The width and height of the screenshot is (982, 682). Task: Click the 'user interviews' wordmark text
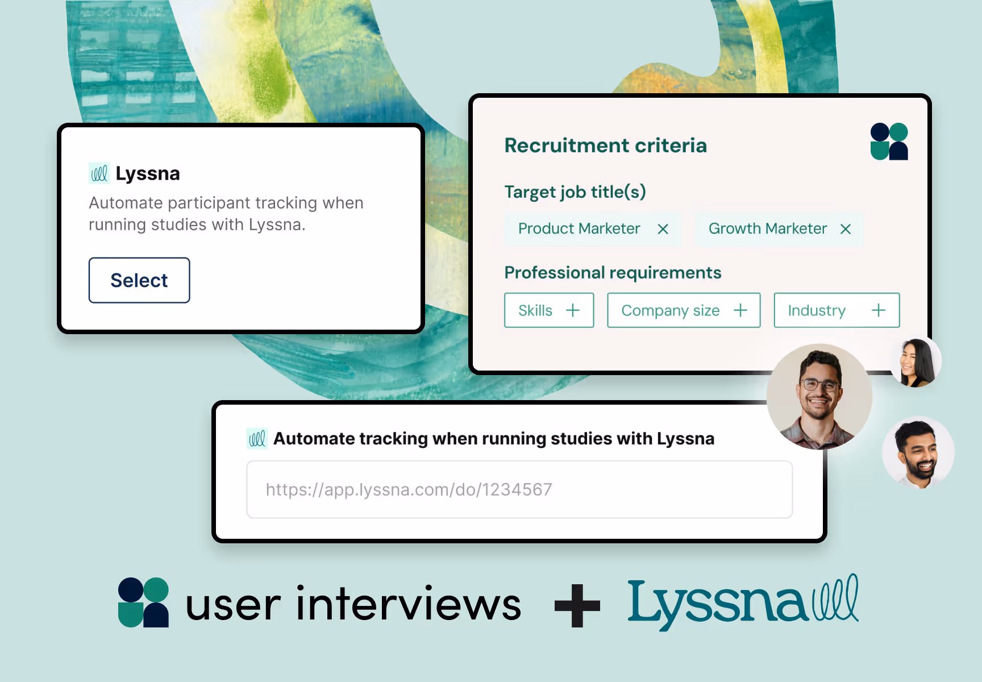pyautogui.click(x=353, y=604)
